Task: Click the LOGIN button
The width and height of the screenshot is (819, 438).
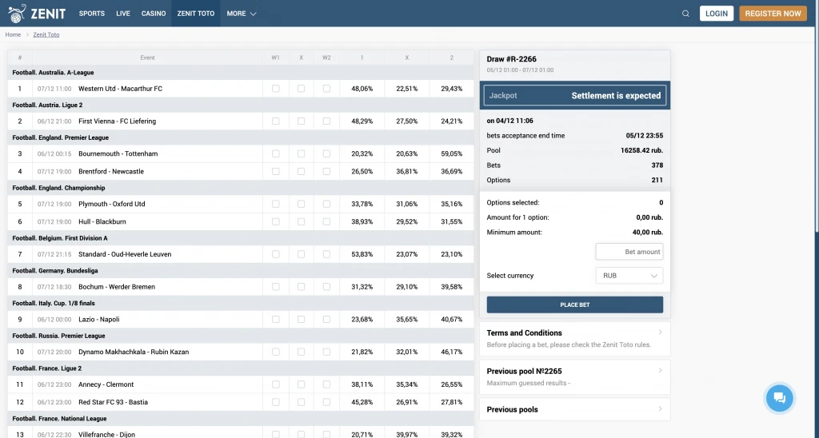Action: click(x=717, y=14)
